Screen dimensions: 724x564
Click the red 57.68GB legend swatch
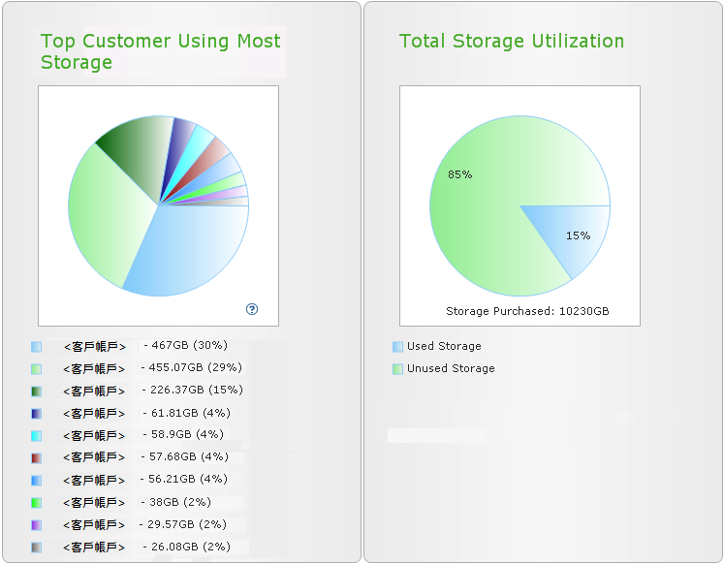(x=36, y=457)
